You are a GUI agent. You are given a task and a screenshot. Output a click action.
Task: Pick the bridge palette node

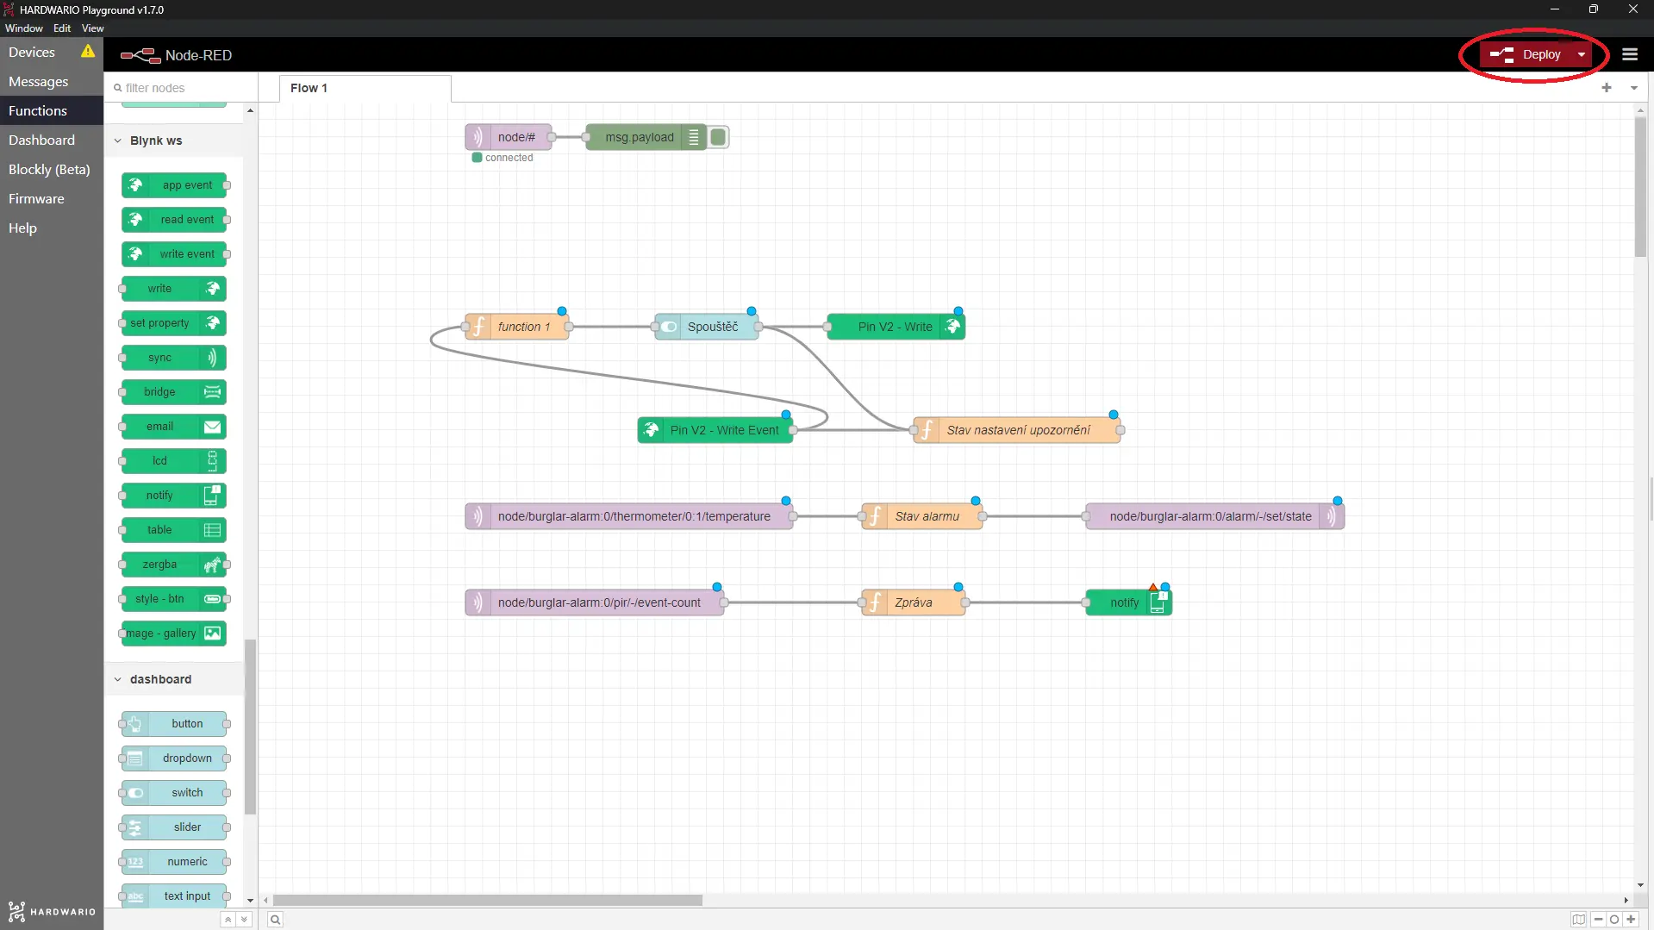tap(174, 392)
